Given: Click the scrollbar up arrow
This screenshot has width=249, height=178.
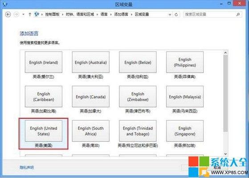Looking at the screenshot, I should click(x=225, y=53).
